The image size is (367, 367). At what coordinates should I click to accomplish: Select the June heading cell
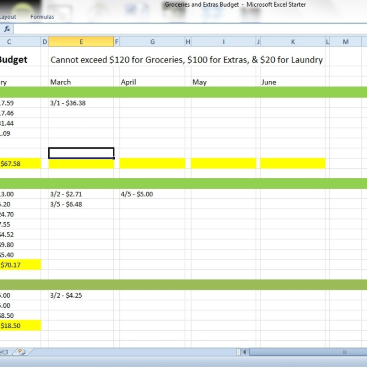pos(293,82)
